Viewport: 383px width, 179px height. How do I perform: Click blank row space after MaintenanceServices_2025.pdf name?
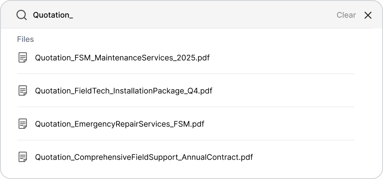(282, 58)
